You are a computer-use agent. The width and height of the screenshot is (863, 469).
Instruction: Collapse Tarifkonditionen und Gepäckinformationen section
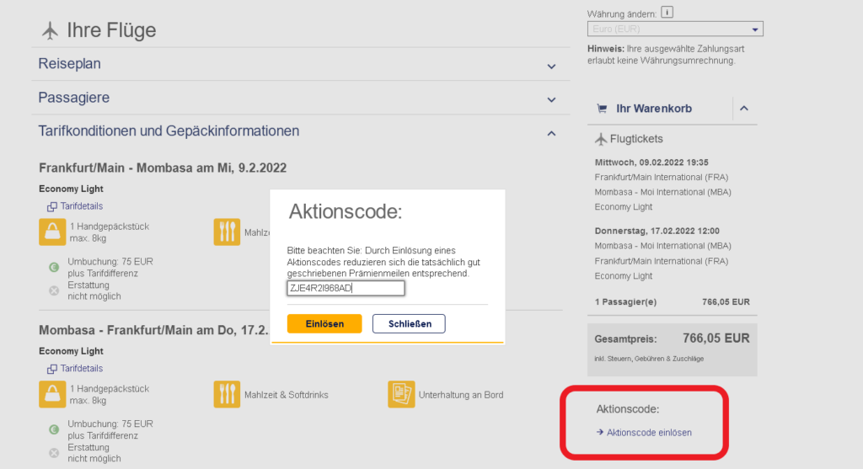(551, 133)
